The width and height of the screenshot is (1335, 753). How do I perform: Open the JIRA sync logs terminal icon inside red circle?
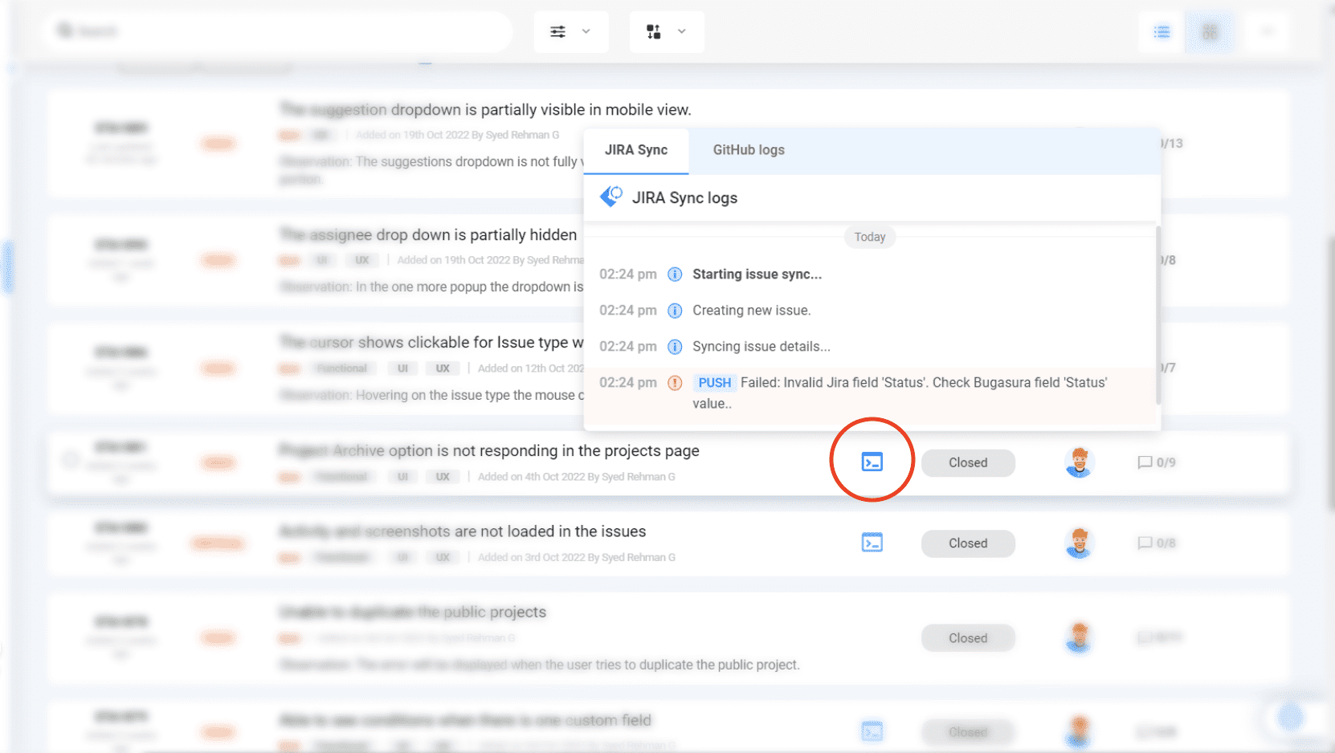click(872, 461)
